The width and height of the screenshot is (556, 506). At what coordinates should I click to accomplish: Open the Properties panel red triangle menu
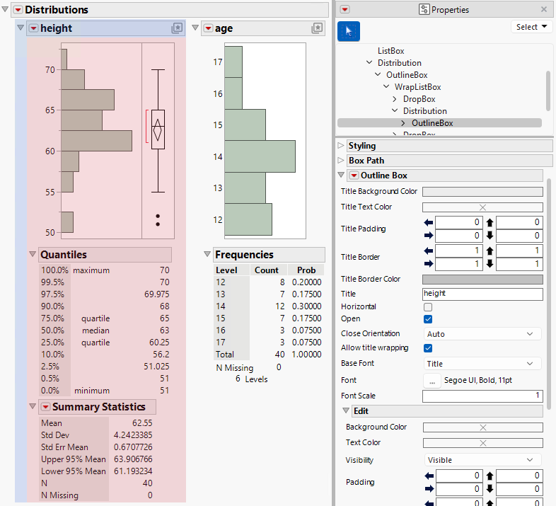point(344,10)
